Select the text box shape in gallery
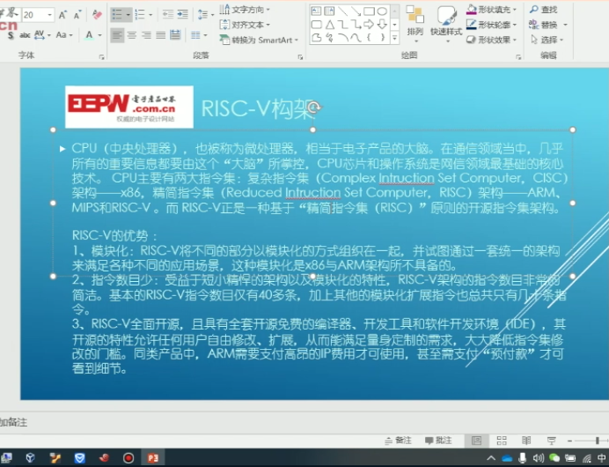This screenshot has width=609, height=467. (316, 11)
